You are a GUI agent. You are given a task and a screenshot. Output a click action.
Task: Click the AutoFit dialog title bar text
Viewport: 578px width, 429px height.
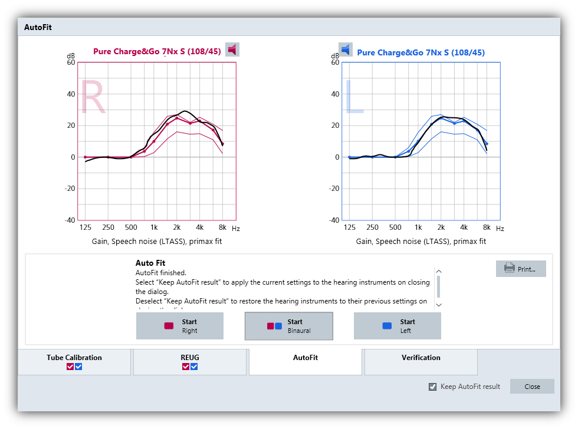[x=38, y=27]
